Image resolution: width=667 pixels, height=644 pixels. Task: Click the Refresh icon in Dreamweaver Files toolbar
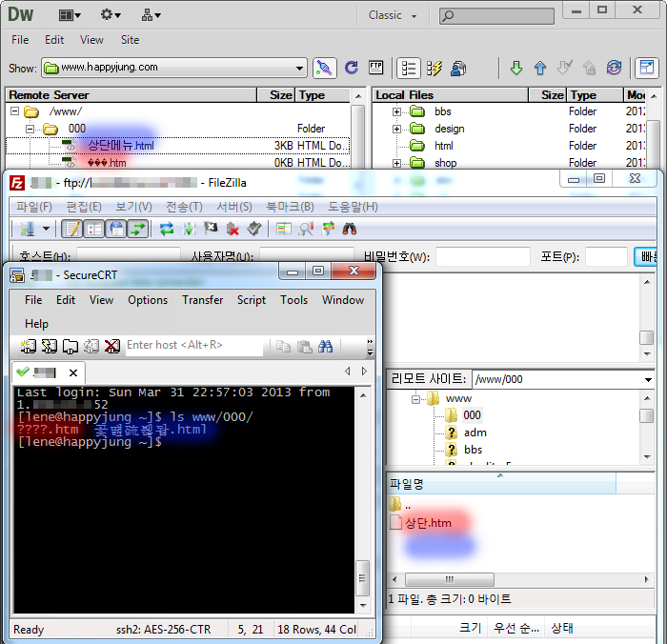click(x=352, y=68)
